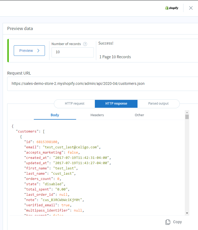Viewport: 198px width, 230px height.
Task: Click the "Success!" message text
Action: coord(106,43)
